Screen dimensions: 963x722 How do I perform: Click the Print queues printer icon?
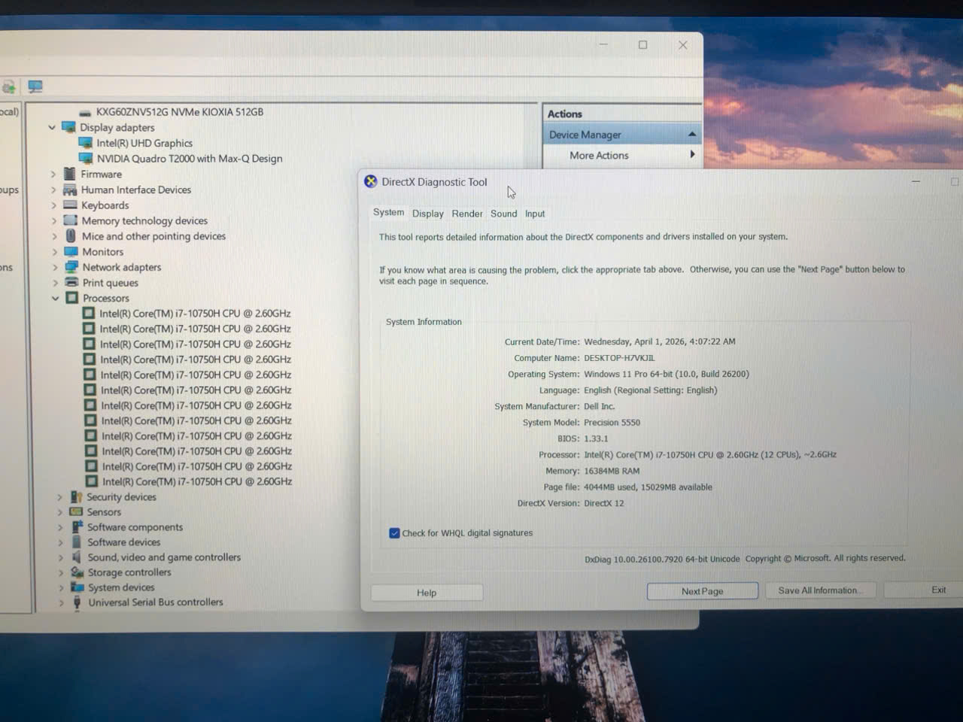[71, 283]
